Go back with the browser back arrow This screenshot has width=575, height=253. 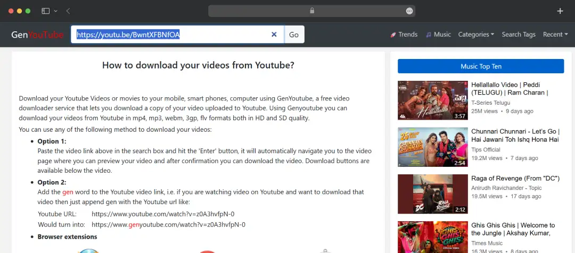point(68,11)
